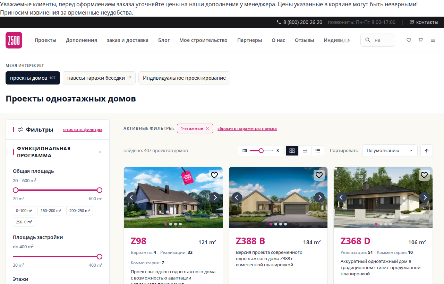Select the 250–0 m² area preset
The image size is (444, 284).
click(24, 222)
